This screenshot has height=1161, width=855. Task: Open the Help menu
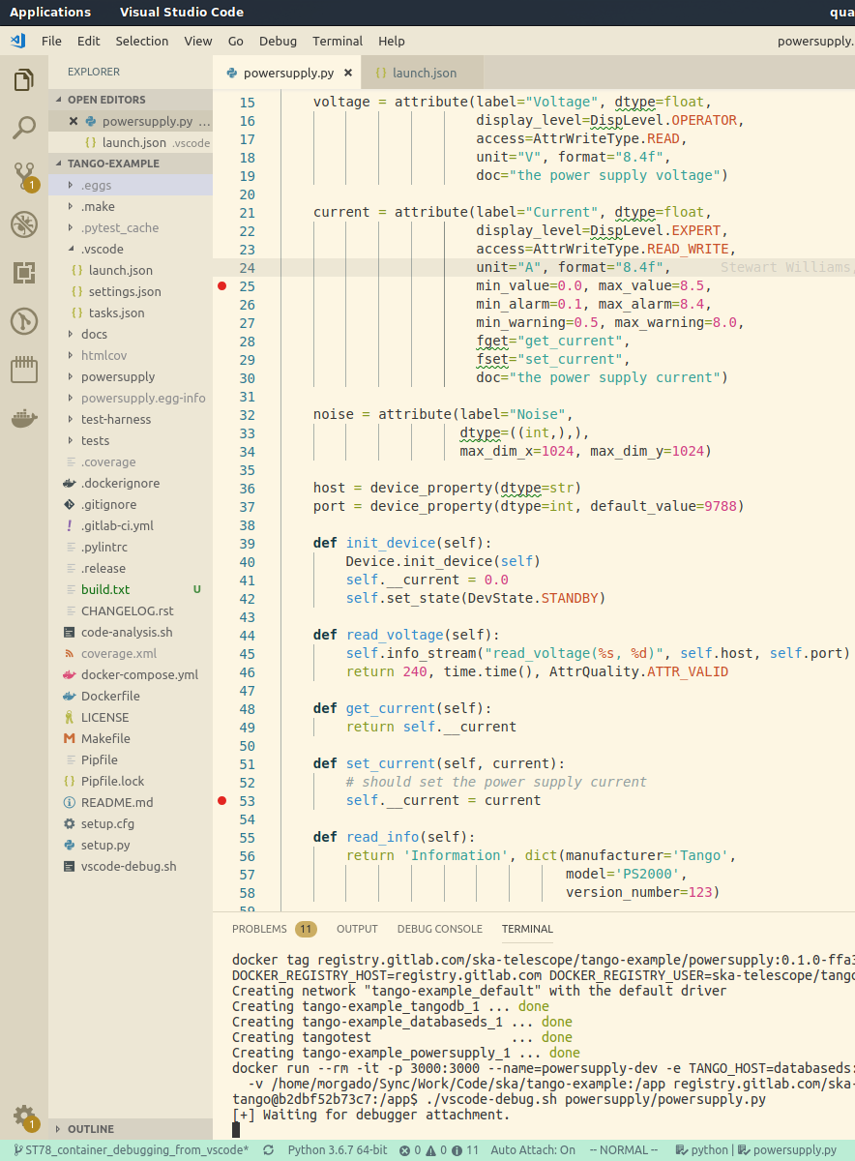tap(392, 41)
